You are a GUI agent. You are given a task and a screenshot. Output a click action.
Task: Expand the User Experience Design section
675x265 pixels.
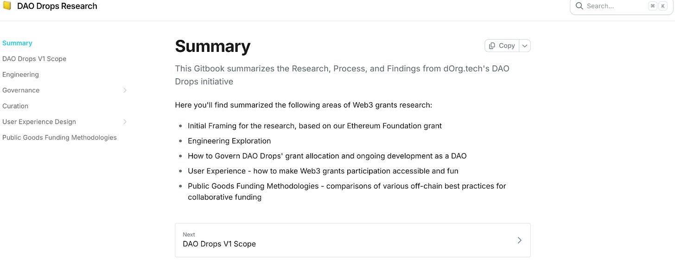click(125, 122)
